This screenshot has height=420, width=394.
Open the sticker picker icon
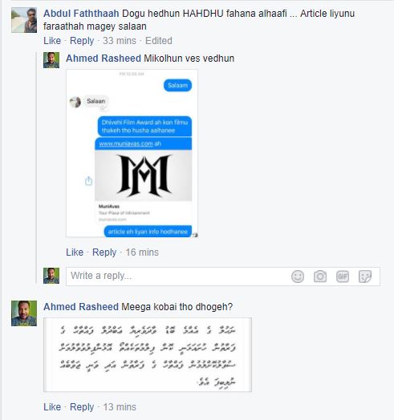pyautogui.click(x=365, y=277)
